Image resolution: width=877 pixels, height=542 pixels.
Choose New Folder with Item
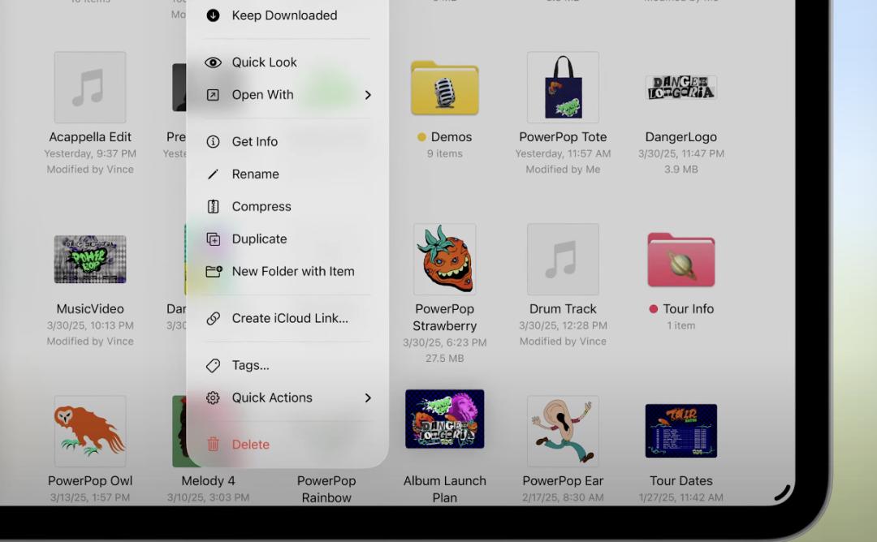pyautogui.click(x=287, y=271)
